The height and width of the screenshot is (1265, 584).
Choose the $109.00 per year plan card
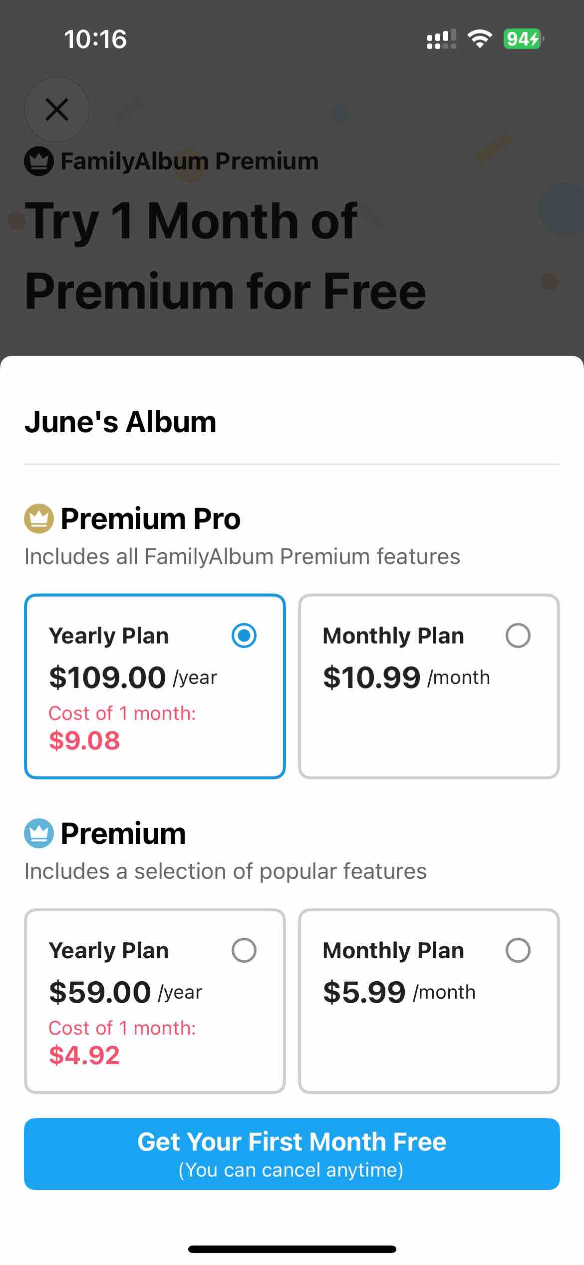coord(155,686)
